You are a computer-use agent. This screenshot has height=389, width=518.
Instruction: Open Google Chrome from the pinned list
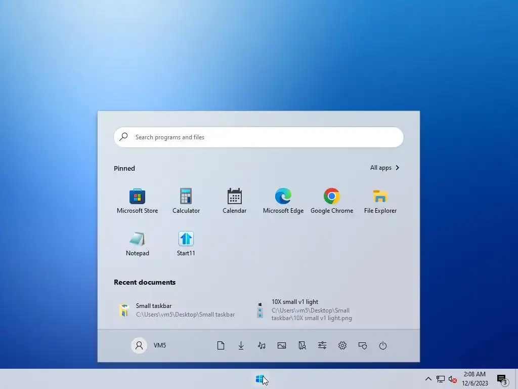332,201
